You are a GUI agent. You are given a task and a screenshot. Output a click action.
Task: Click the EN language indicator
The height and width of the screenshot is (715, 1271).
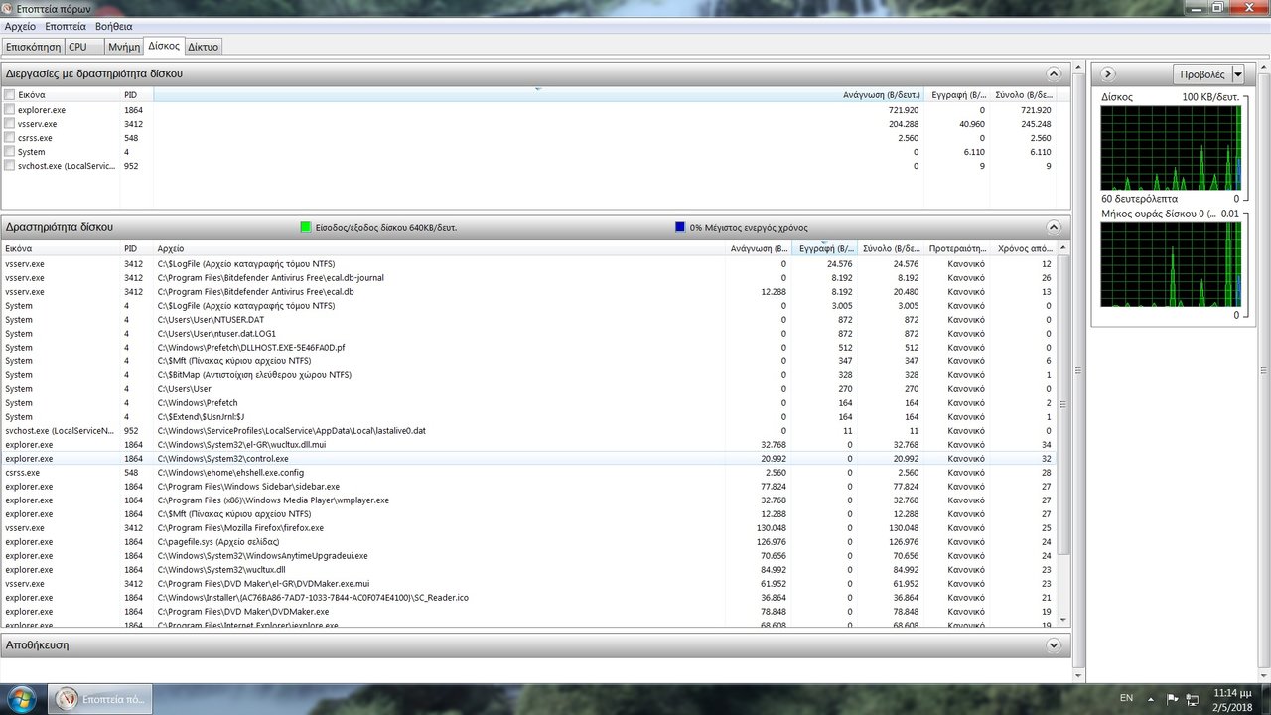point(1126,698)
